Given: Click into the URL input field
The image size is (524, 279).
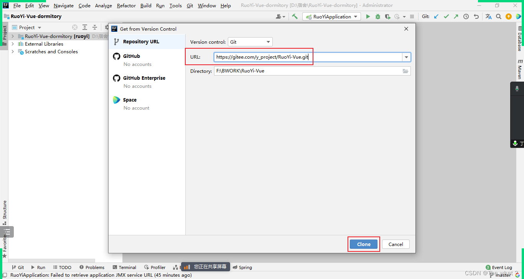Looking at the screenshot, I should point(308,57).
